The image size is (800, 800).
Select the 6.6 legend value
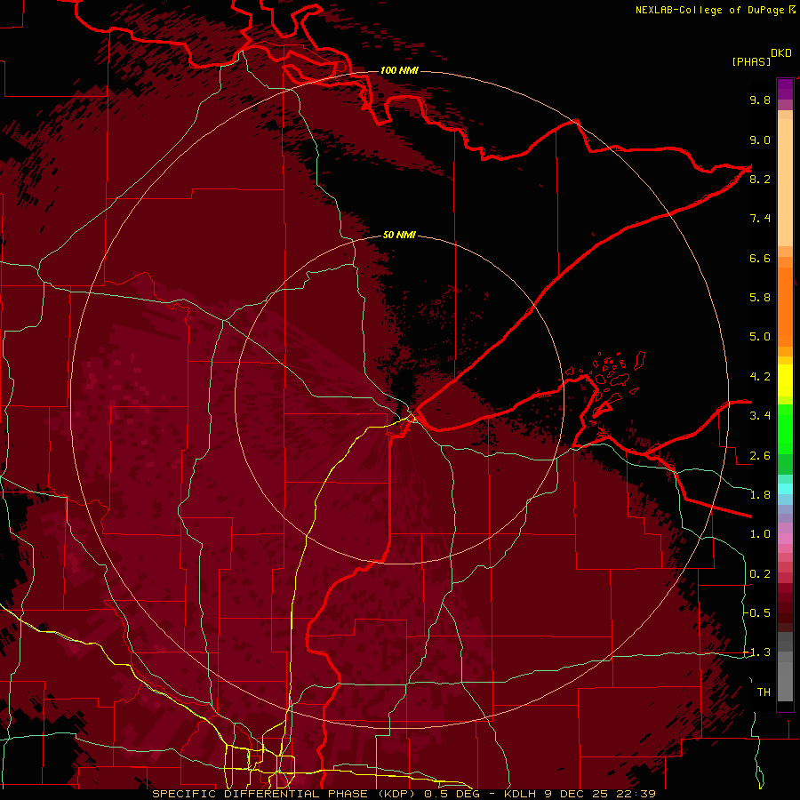tap(760, 258)
